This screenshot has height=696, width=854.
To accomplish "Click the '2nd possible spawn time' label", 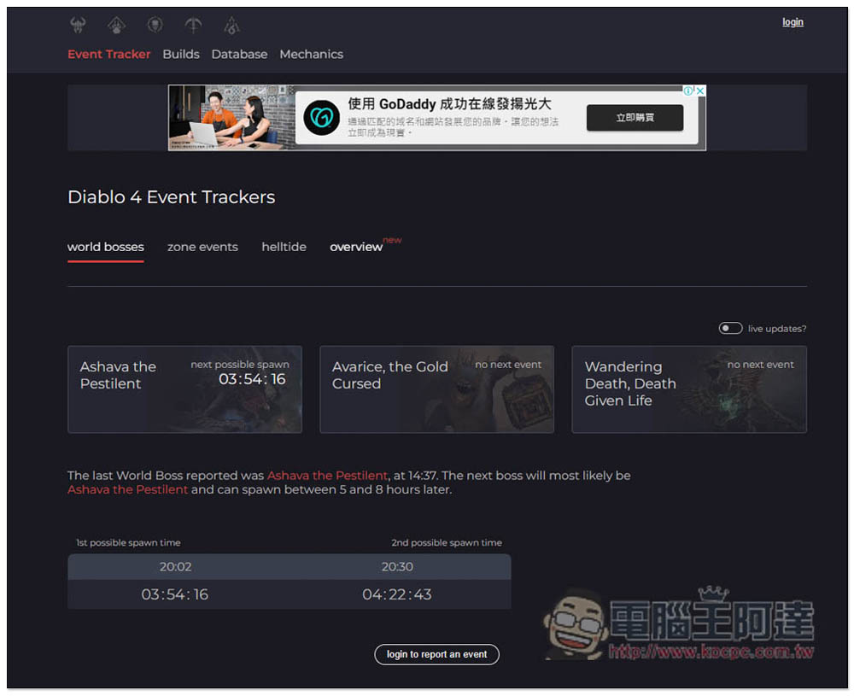I will tap(447, 543).
